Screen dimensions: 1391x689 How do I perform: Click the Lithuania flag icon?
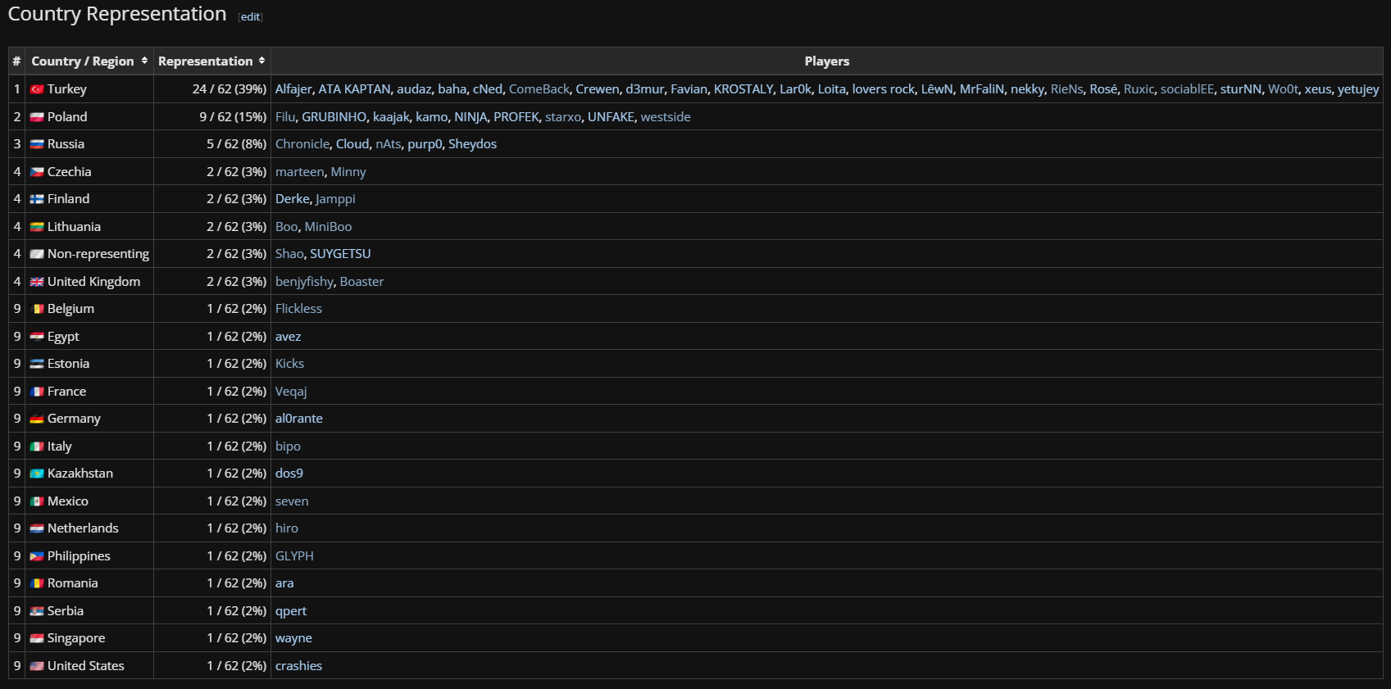(37, 227)
